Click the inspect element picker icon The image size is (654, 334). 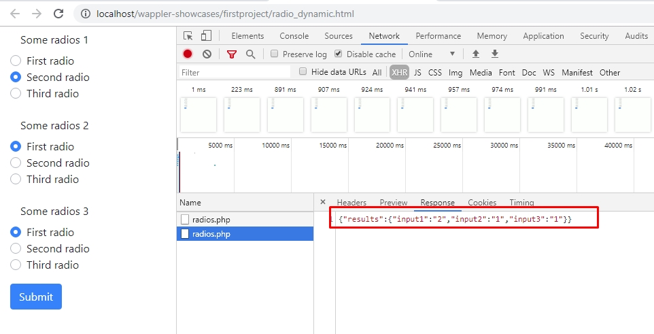point(188,36)
